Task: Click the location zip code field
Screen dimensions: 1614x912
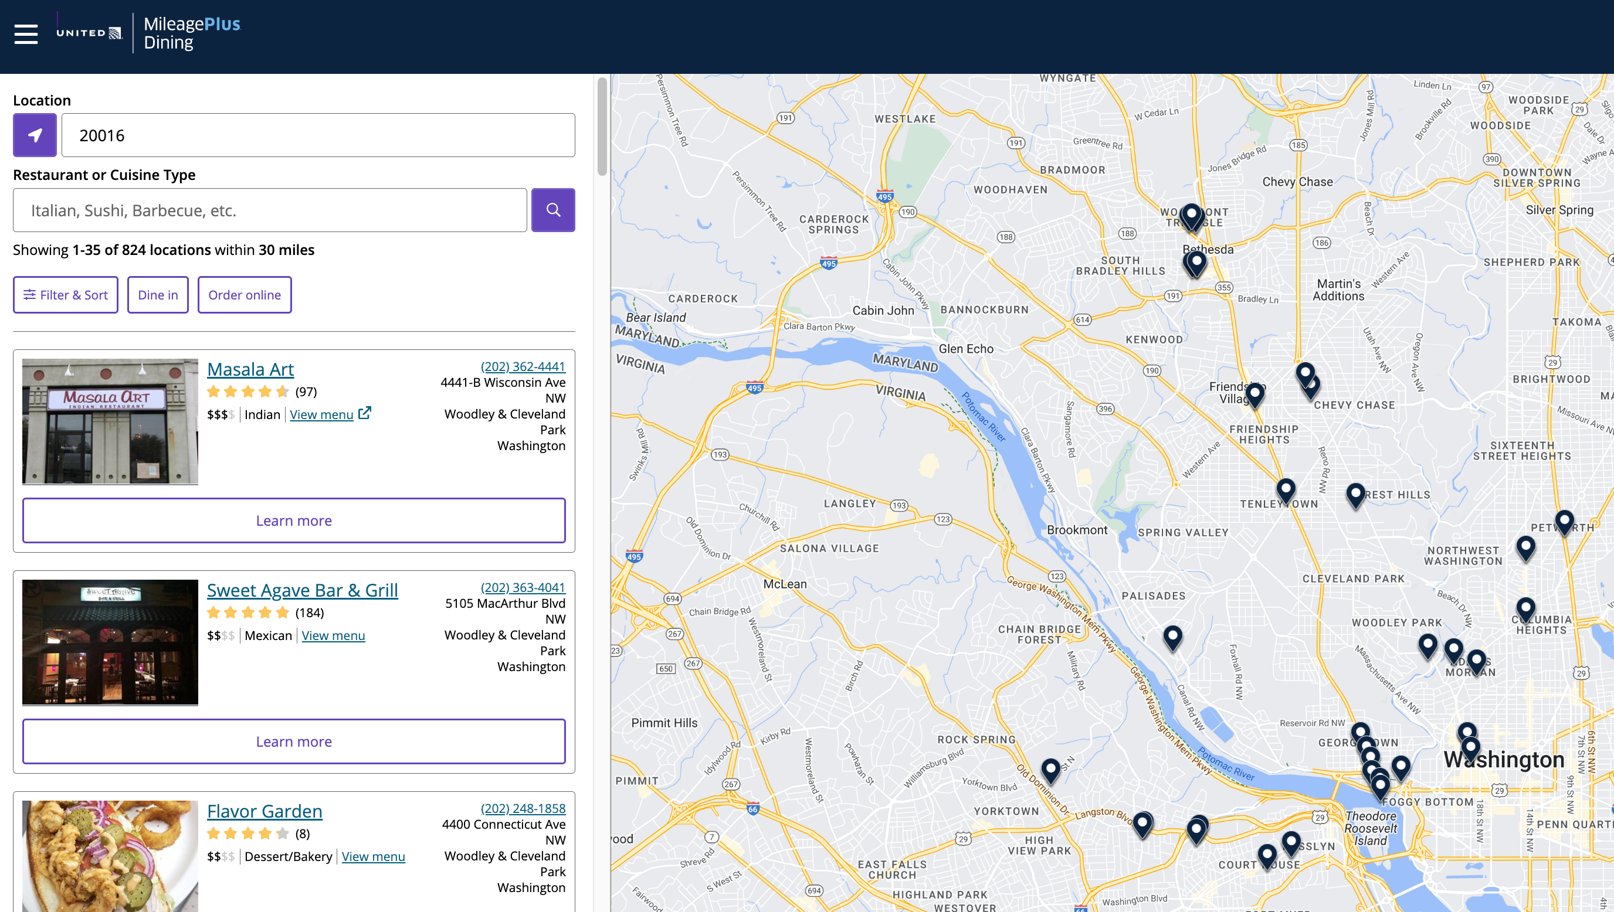Action: 318,135
